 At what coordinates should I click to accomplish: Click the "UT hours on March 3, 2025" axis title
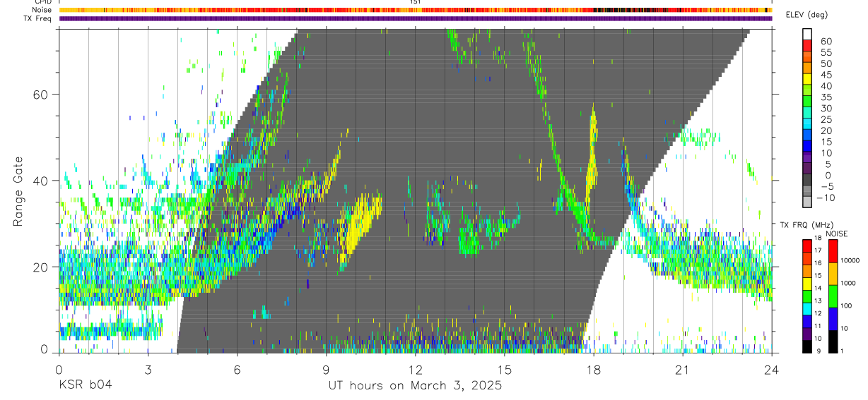coord(415,385)
